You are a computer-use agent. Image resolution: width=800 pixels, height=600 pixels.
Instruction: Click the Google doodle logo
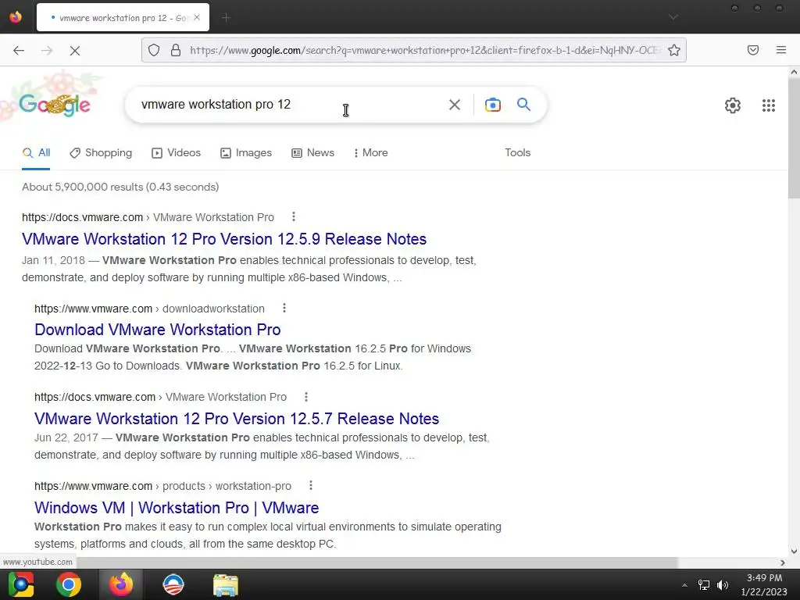[54, 105]
